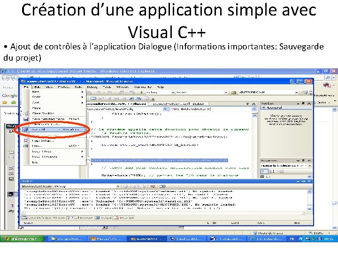Click the first icon in Output toolbar
338x254 pixels.
point(126,186)
